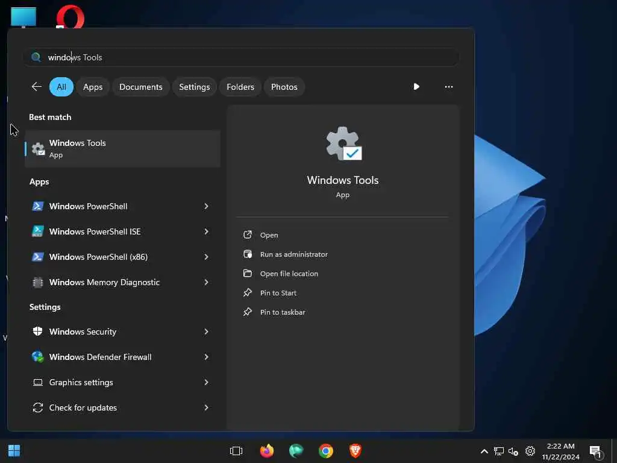Viewport: 617px width, 463px height.
Task: Show hidden tray icons with the chevron
Action: 484,451
